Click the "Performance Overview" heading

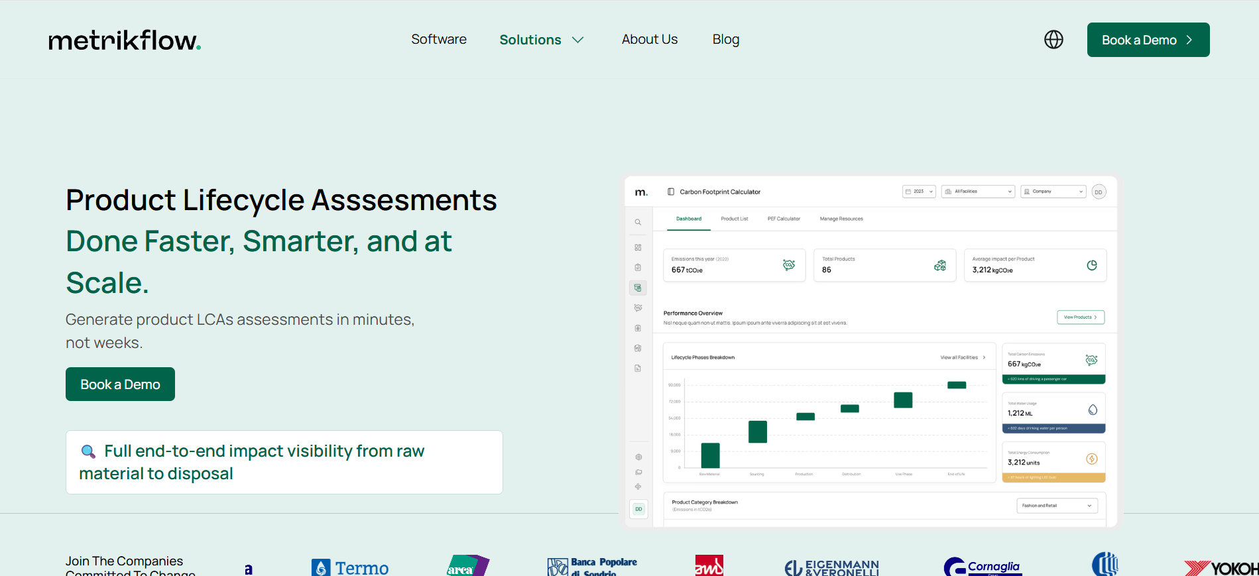tap(693, 313)
